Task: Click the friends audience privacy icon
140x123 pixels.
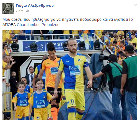Action: point(28,11)
